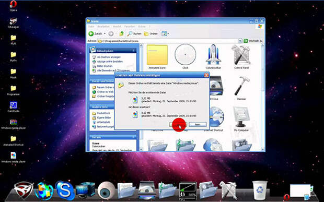
Task: Click Alle Elemente auf CD kopieren
Action: (x=113, y=70)
